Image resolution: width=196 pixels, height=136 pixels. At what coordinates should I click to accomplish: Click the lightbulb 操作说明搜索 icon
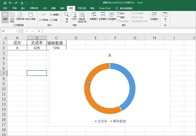pos(117,8)
